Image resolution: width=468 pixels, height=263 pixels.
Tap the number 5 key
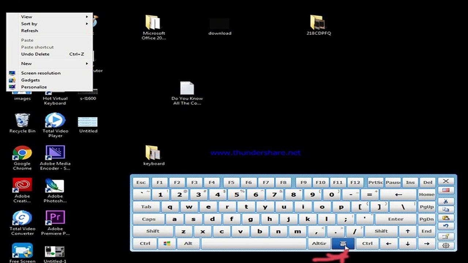pos(237,195)
